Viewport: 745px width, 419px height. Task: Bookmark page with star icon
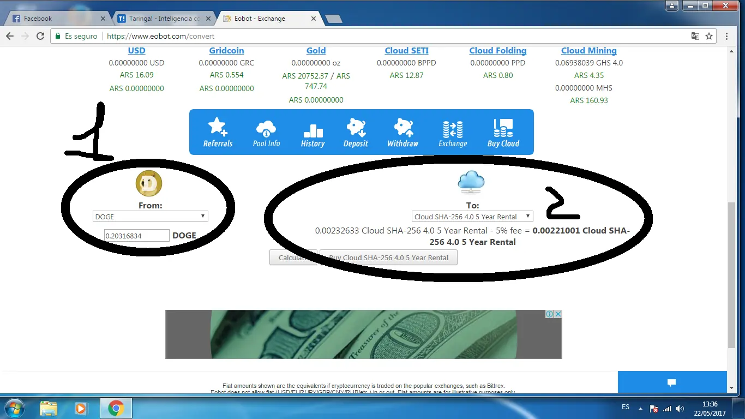(709, 36)
